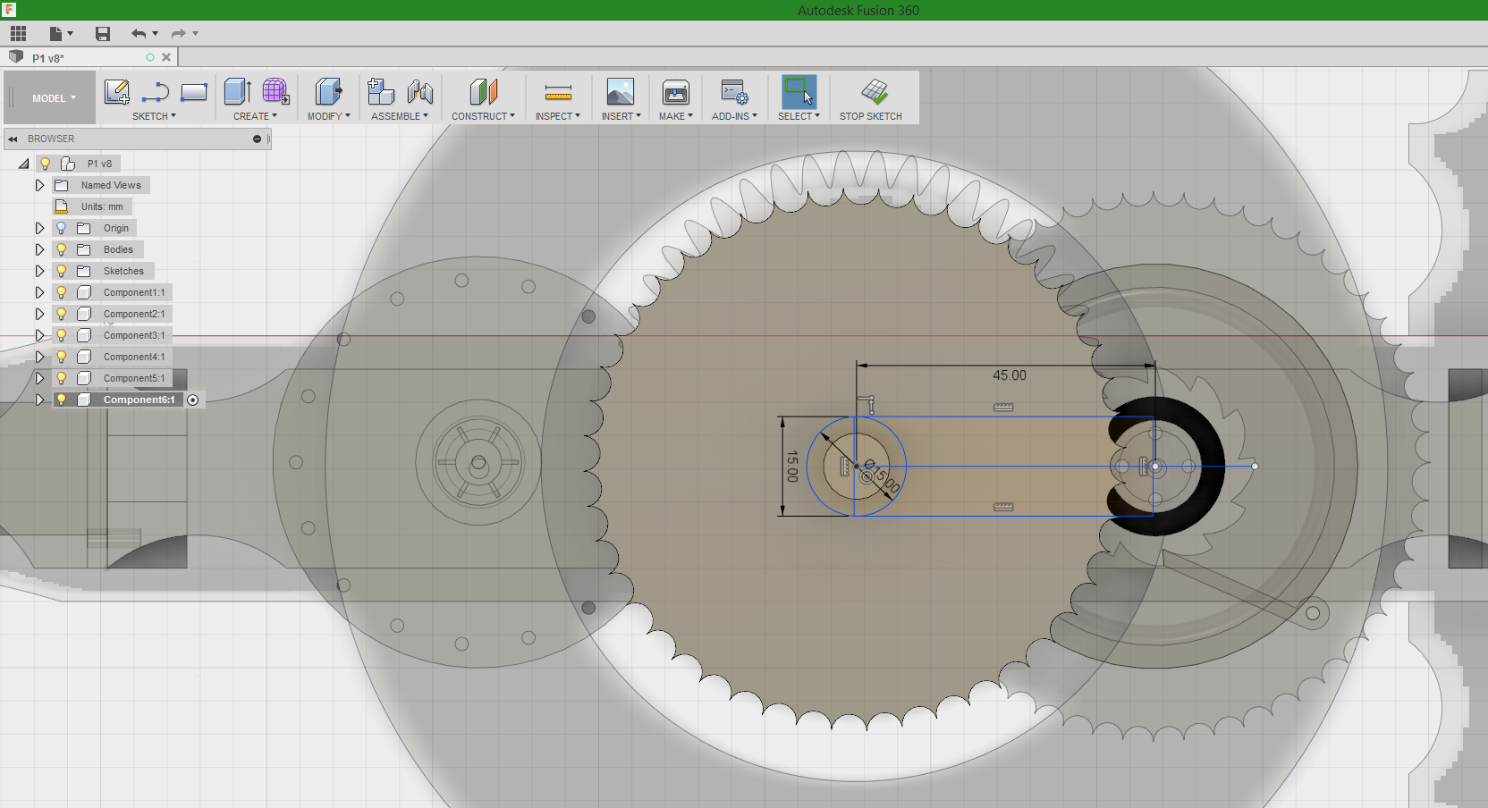Select the Component4:1 tree item
Screen dimensions: 1488x808
(x=134, y=357)
